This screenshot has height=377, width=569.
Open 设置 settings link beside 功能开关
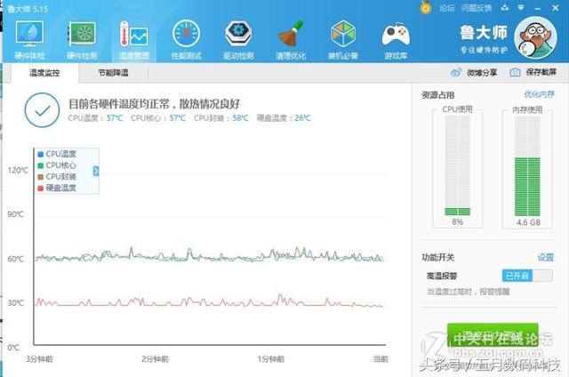pos(545,257)
